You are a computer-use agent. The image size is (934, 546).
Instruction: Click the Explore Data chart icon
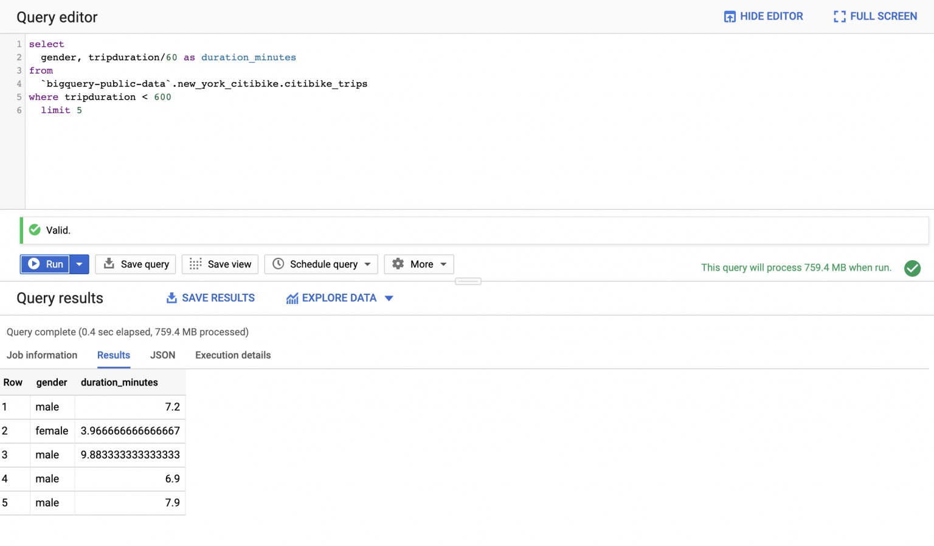click(292, 298)
